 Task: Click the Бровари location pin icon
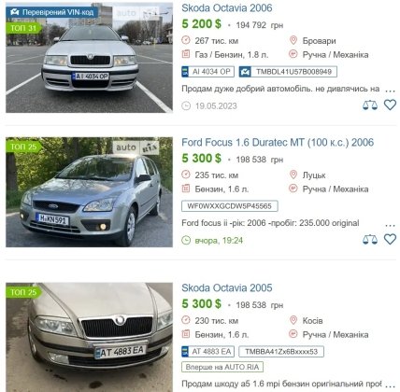click(x=293, y=40)
